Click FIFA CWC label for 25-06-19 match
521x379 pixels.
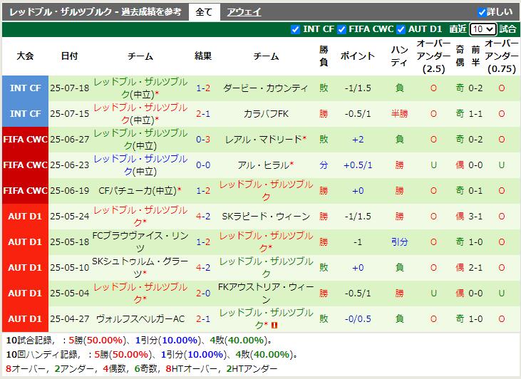(25, 191)
